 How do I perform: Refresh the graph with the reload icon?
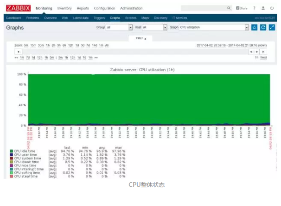263,27
